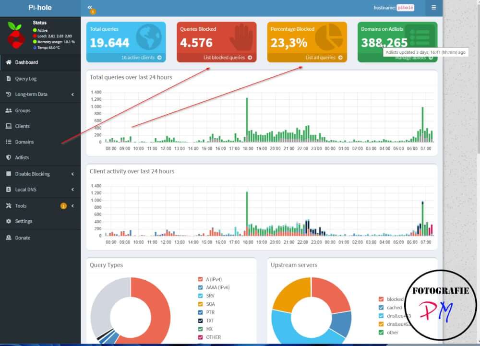Toggle the TXT query type checkbox
Viewport: 480px width, 346px height.
coord(200,321)
